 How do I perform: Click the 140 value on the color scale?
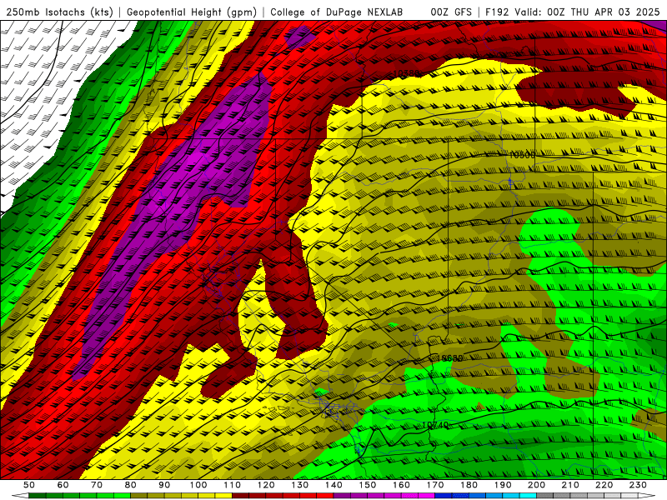click(x=333, y=485)
